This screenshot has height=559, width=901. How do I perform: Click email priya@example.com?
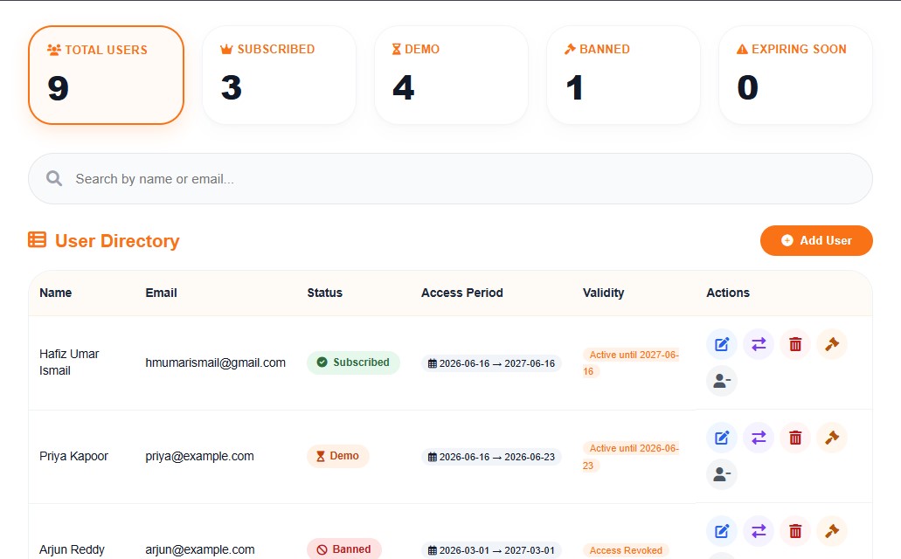point(199,456)
